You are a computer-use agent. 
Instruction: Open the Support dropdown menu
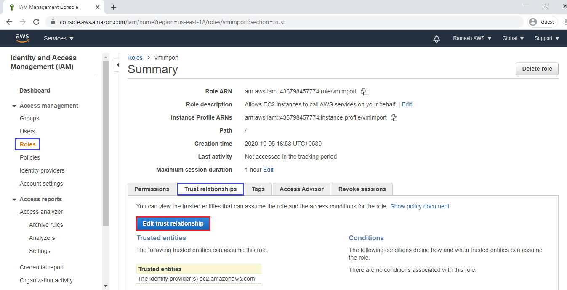(547, 38)
